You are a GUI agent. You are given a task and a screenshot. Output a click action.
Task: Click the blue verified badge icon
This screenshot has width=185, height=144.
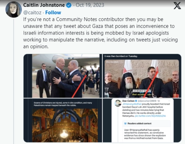click(68, 6)
